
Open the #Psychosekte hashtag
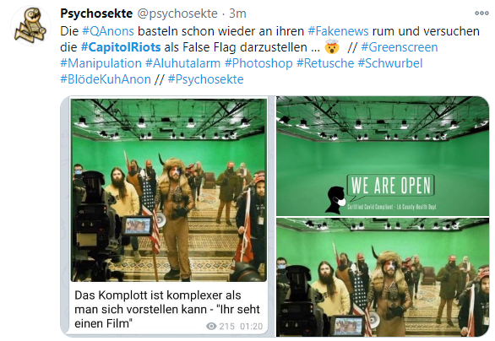tap(205, 79)
